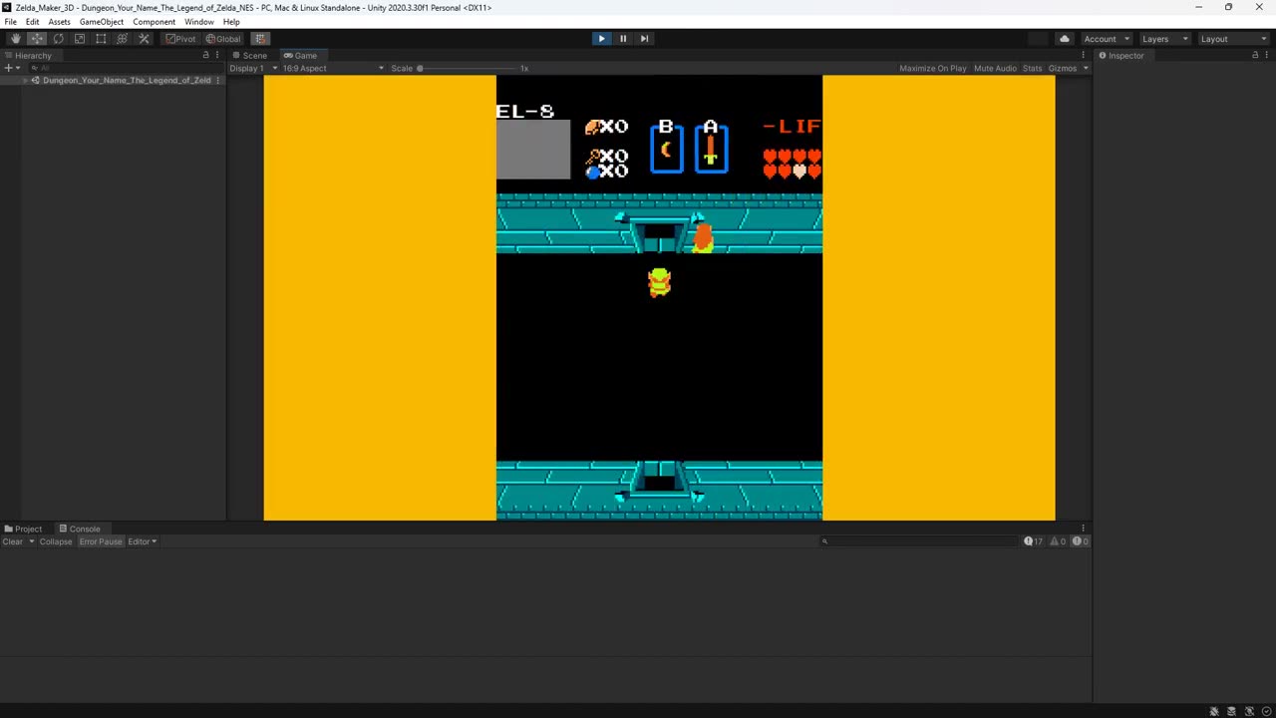Toggle the Stats overlay
The width and height of the screenshot is (1276, 718).
1032,68
